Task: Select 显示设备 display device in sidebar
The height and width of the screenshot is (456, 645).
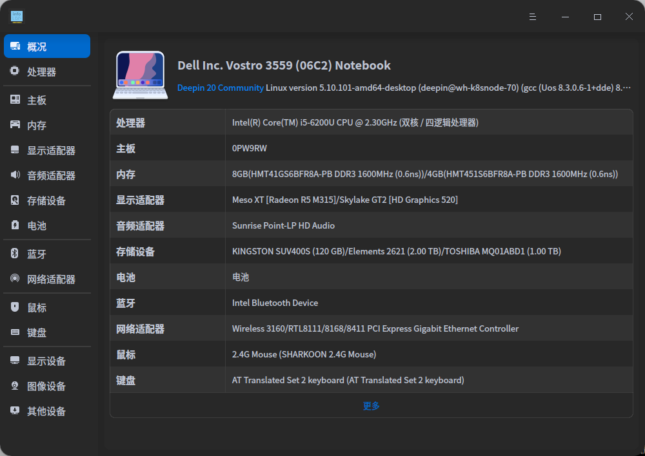Action: pos(47,361)
